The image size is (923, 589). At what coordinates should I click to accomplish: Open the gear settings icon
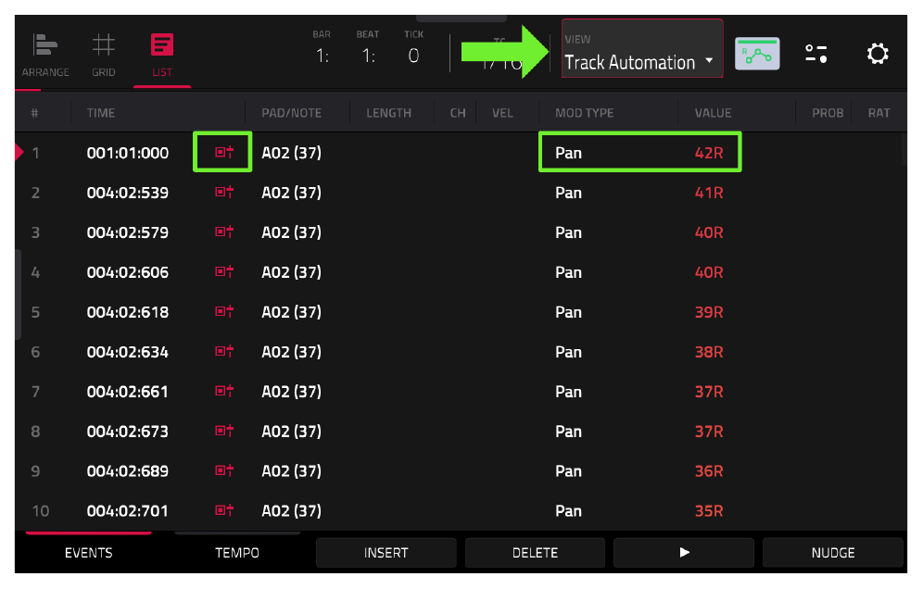pos(878,54)
